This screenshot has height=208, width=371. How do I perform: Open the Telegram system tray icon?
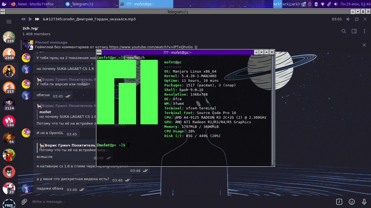(x=303, y=4)
